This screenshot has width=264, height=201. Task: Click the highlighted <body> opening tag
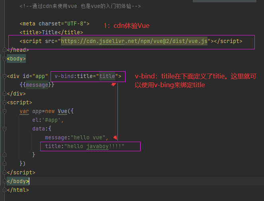[x=16, y=59]
